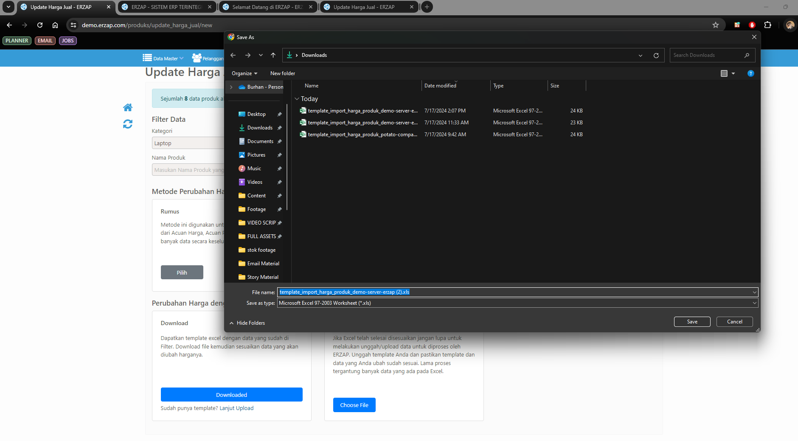Open the browser home page
Screen dimensions: 798x441
click(55, 25)
